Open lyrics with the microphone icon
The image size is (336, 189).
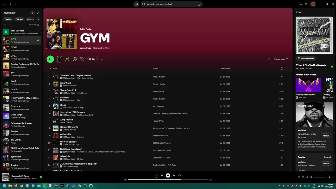click(298, 177)
